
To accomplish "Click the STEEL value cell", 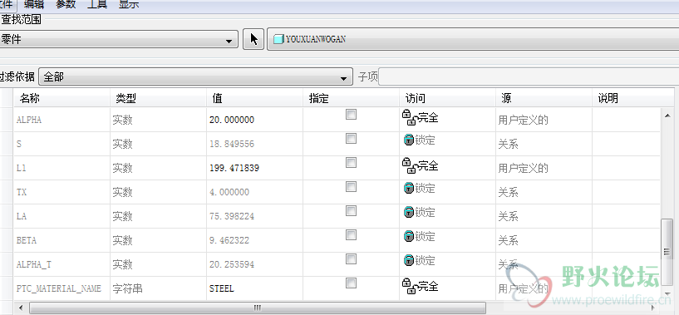I will [x=254, y=288].
